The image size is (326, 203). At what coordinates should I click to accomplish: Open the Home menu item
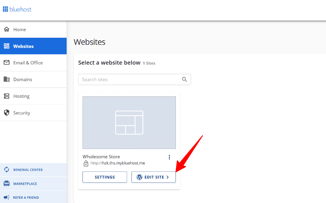(33, 29)
